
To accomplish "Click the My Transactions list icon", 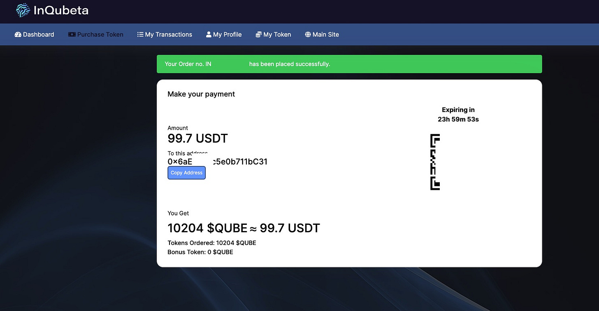I will (x=140, y=34).
